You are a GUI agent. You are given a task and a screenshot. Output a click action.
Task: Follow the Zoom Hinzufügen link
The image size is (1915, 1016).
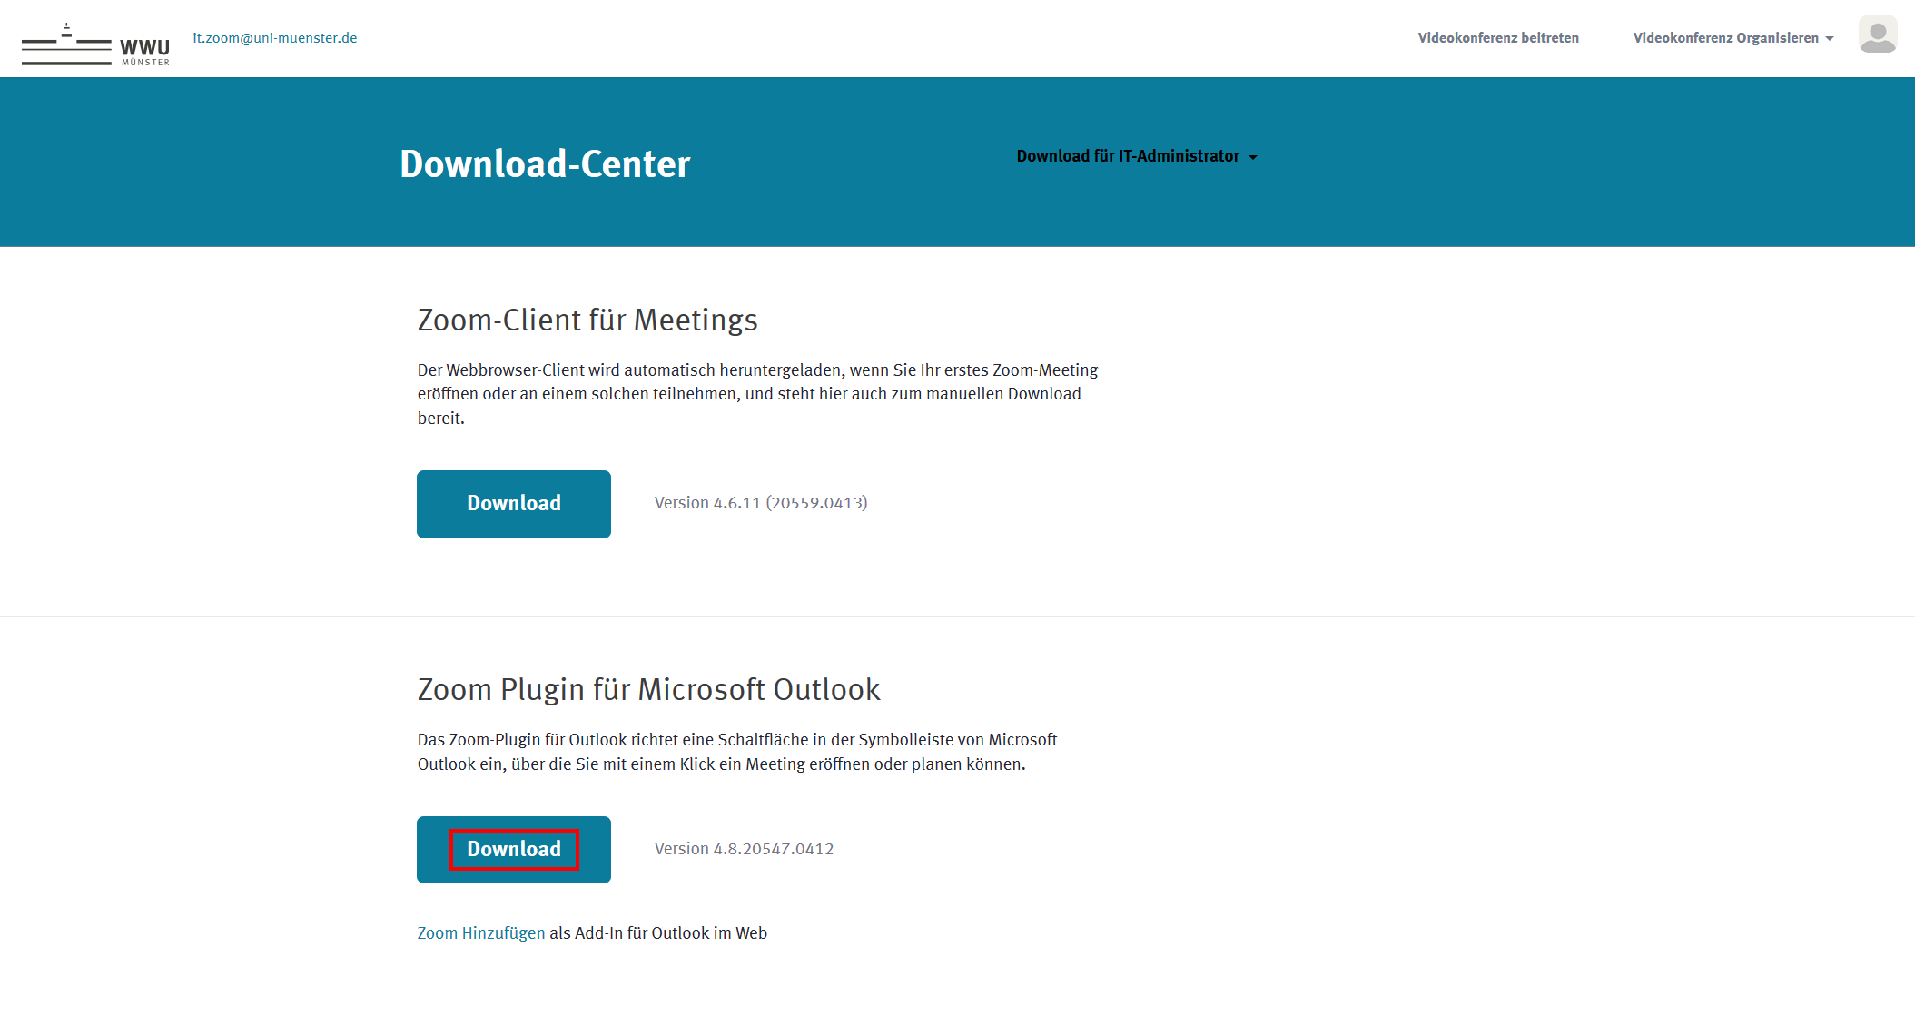pos(481,933)
